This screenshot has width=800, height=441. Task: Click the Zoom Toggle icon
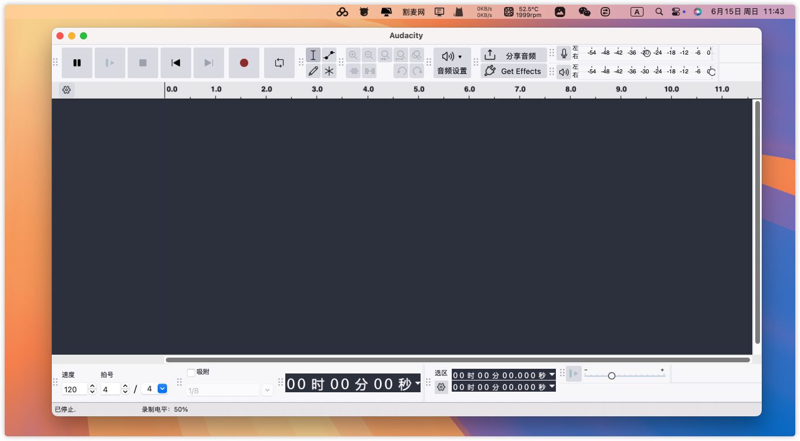416,55
